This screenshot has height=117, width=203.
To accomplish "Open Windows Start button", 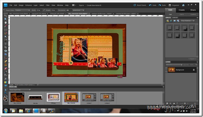I will 6,111.
